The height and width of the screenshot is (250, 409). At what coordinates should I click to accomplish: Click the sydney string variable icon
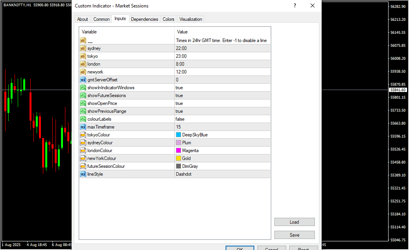click(x=83, y=48)
